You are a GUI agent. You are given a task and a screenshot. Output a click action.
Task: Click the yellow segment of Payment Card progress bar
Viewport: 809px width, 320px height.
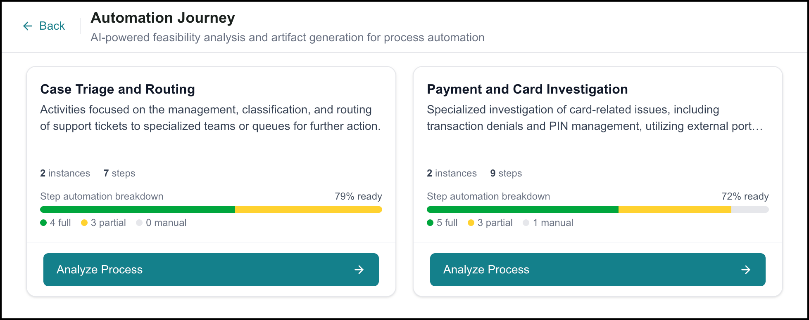675,209
